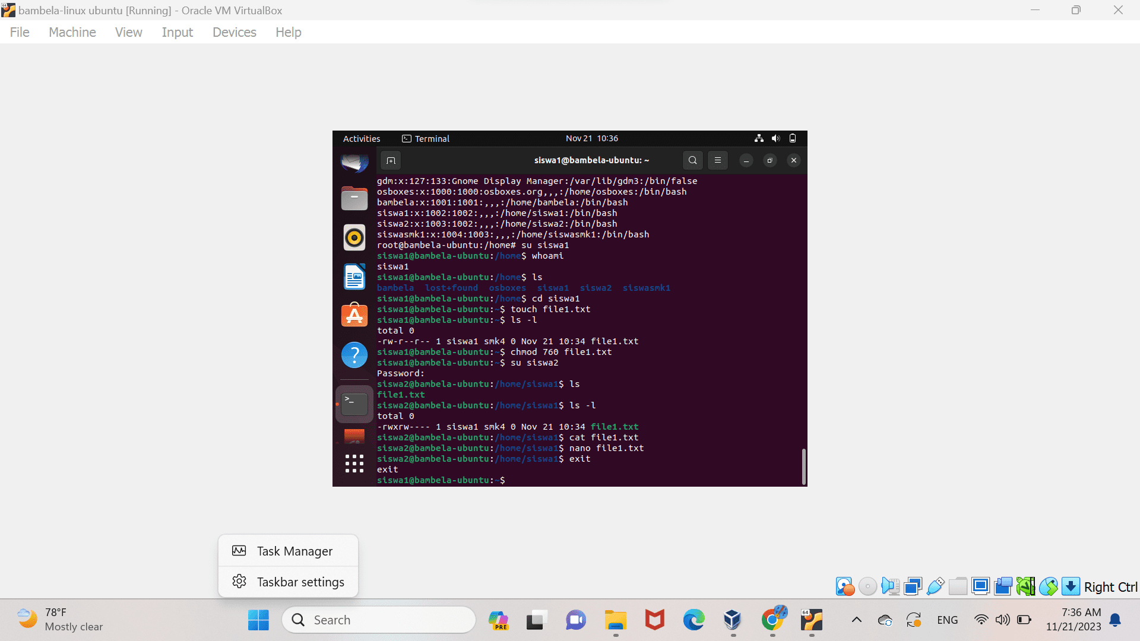Click the Terminal app label in top bar
Screen dimensions: 1140x641
[x=426, y=138]
